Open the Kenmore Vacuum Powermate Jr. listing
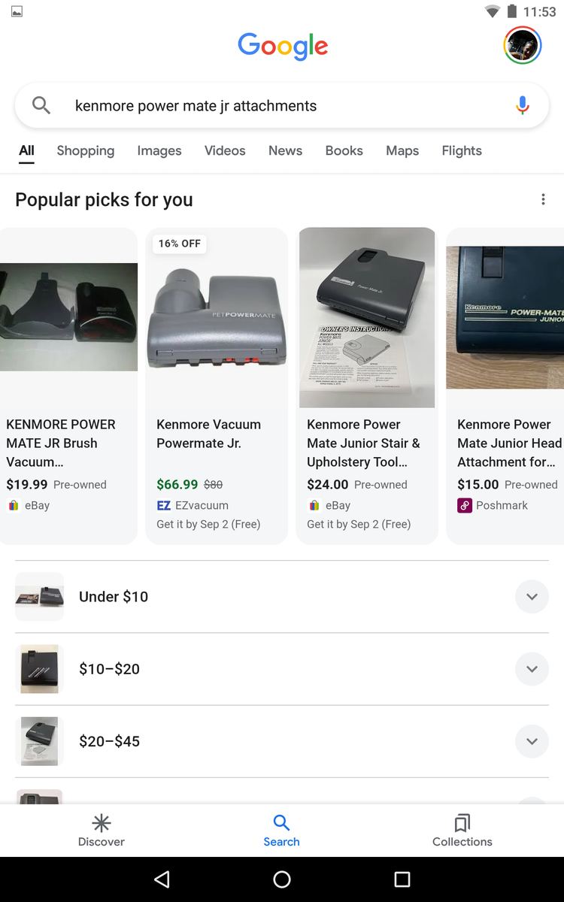 208,434
